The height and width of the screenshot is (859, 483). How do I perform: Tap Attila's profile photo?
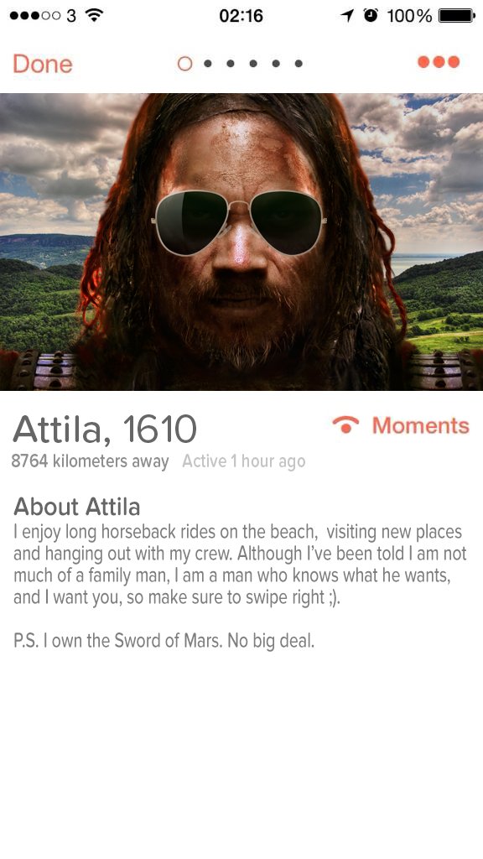[241, 242]
